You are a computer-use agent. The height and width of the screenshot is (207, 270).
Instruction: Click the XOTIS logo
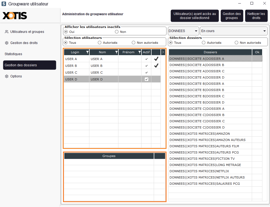tap(15, 16)
